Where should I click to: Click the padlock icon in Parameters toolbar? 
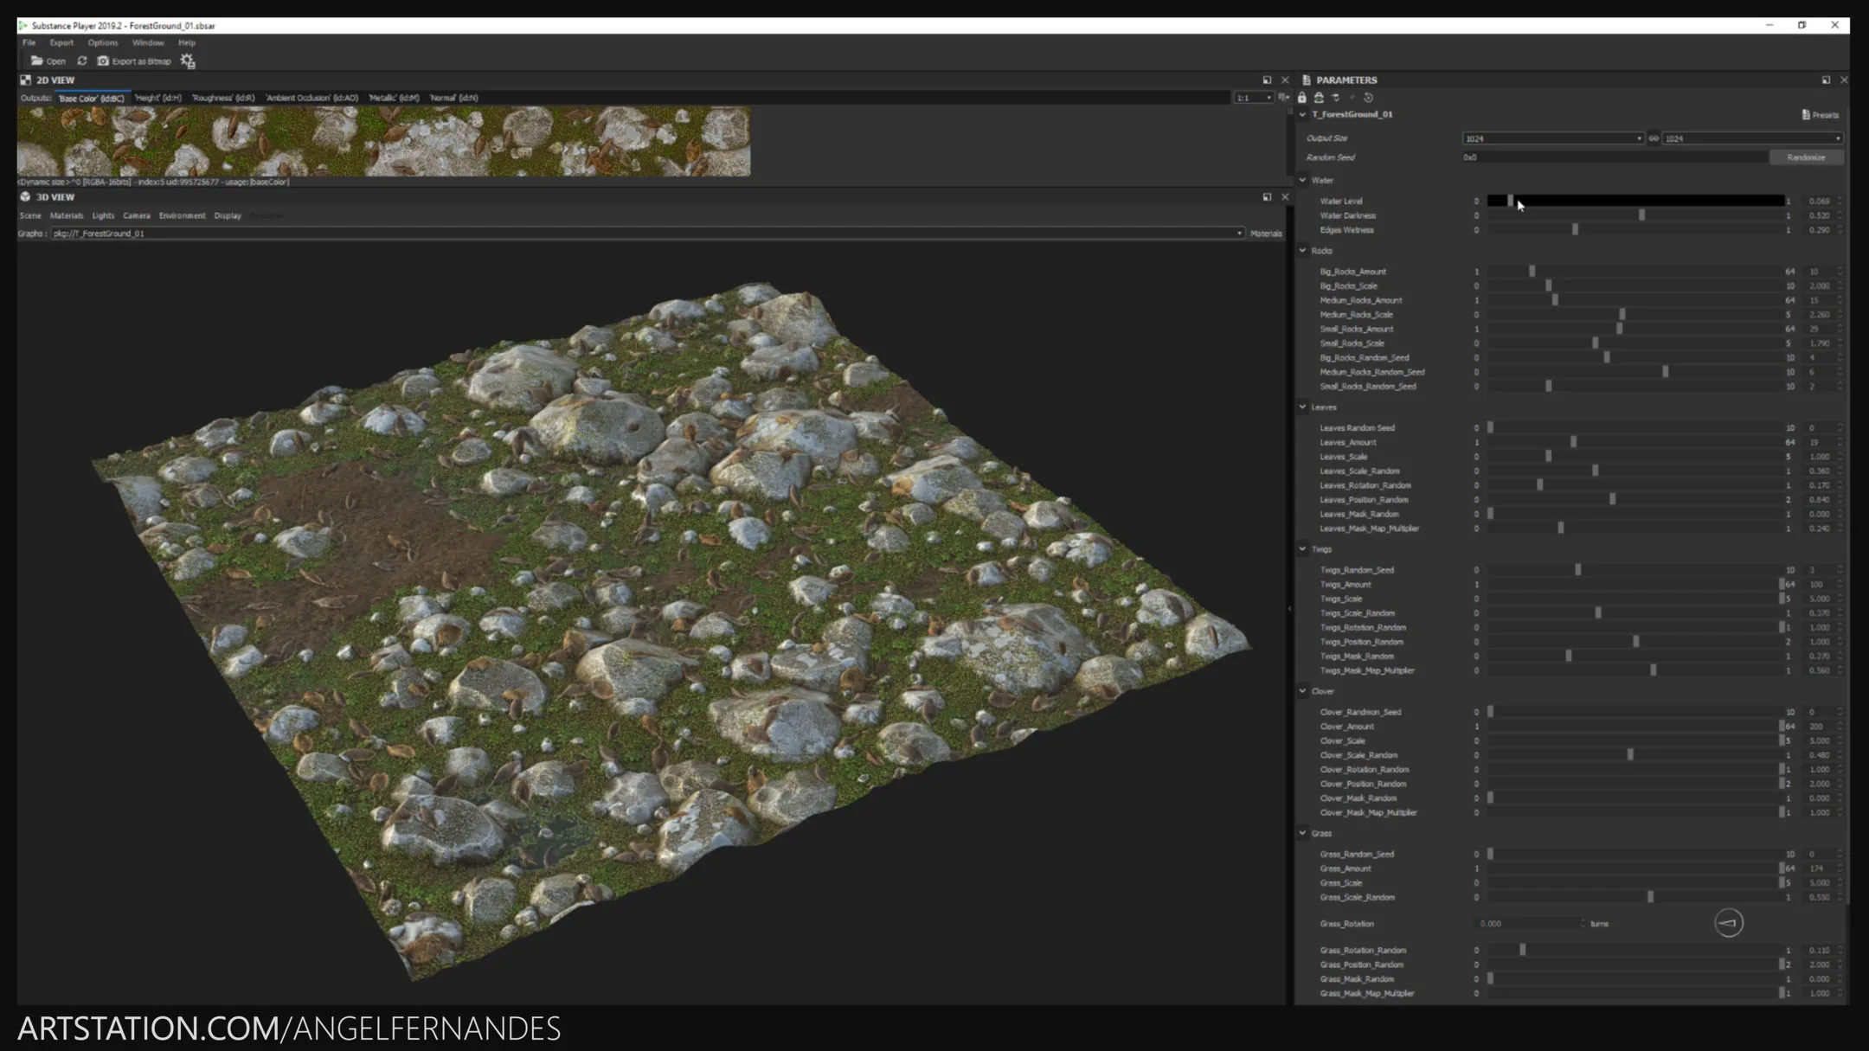(1302, 98)
